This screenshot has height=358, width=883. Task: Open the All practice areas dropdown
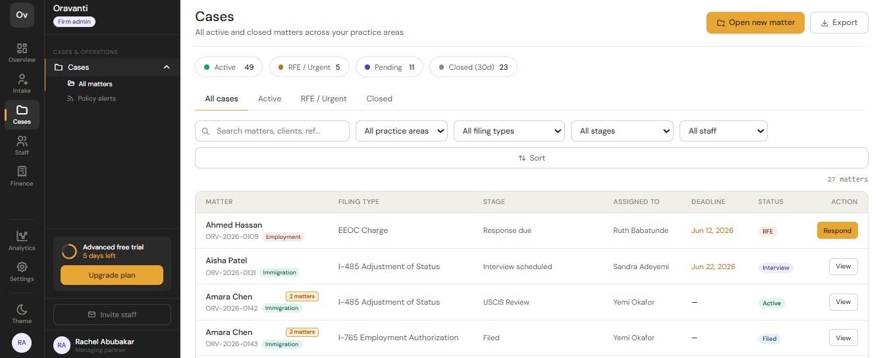(402, 131)
